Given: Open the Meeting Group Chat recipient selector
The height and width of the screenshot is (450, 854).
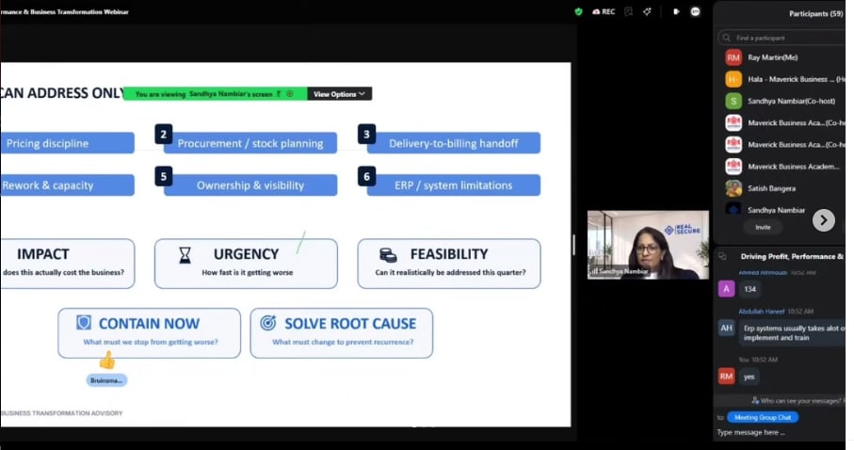Looking at the screenshot, I should (763, 417).
